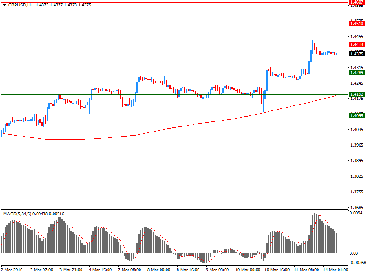
Task: Click the 9 Mar 08:00 time label
Action: (x=217, y=270)
